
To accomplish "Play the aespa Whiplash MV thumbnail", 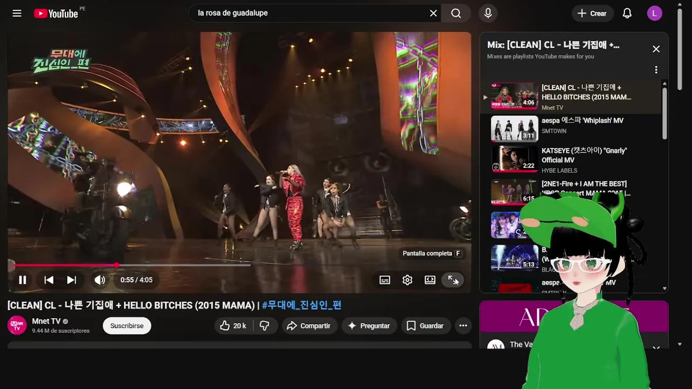I will coord(515,129).
